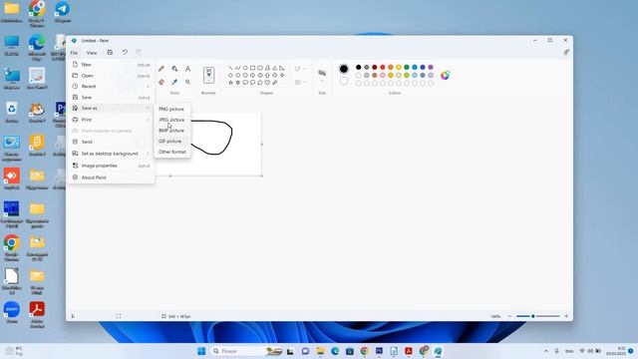Select primary Color 1 black circle

(344, 69)
